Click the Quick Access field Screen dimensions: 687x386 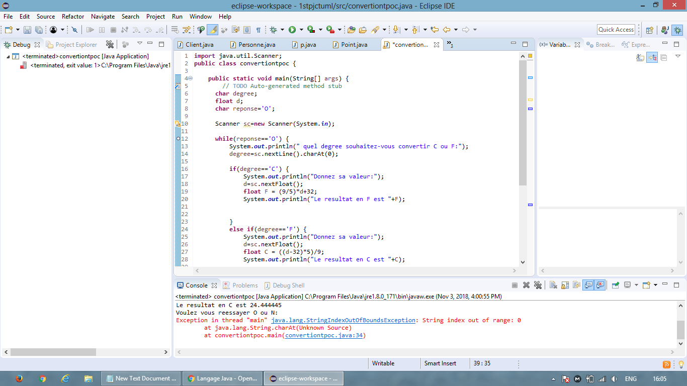click(x=616, y=30)
